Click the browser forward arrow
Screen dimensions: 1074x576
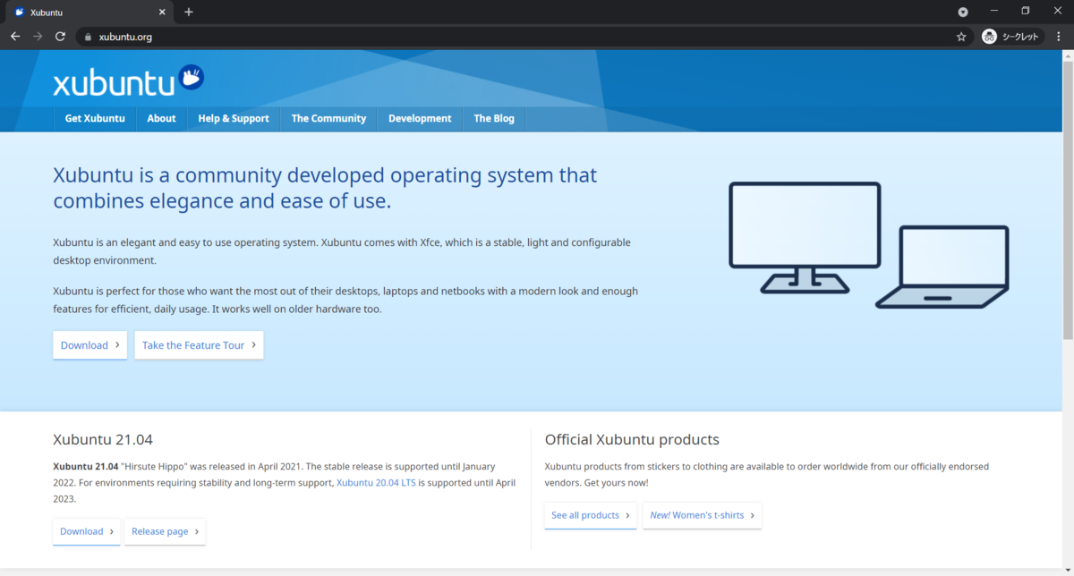[x=38, y=37]
